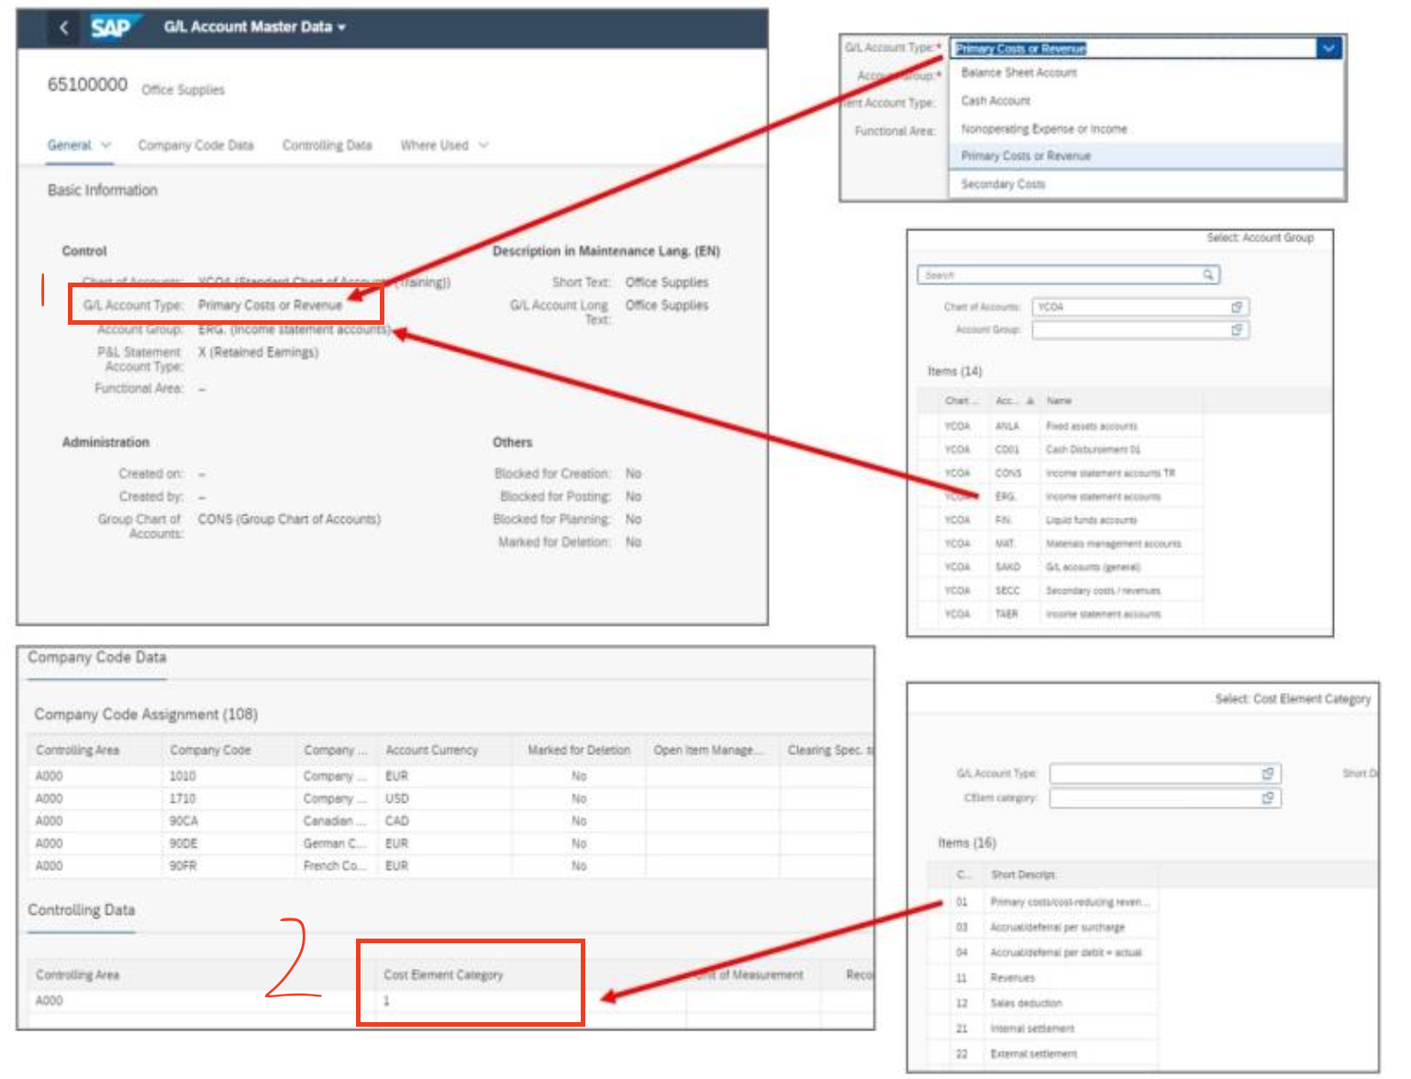
Task: Click company code 1010 row
Action: tap(450, 776)
